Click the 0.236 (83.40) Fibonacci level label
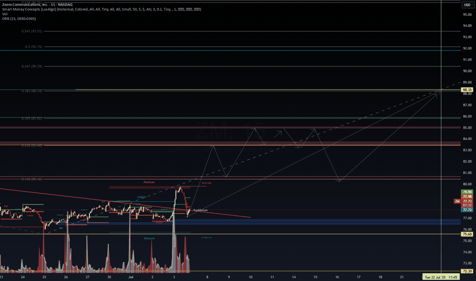 click(x=32, y=146)
